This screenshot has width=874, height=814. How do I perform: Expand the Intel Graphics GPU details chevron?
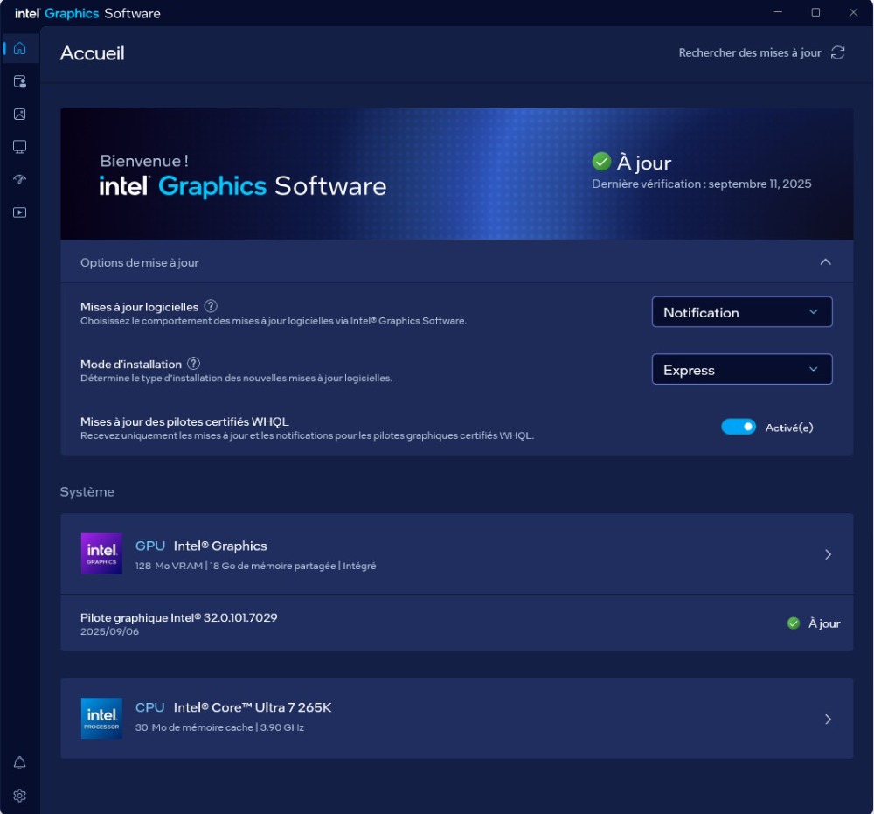pyautogui.click(x=828, y=554)
